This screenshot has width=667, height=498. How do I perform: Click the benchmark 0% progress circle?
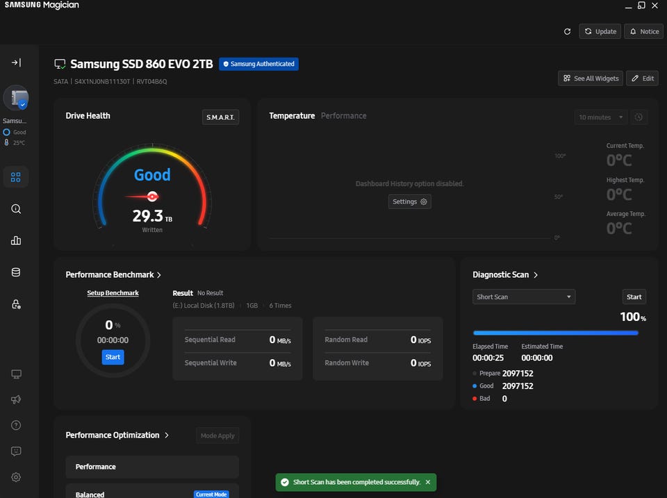point(113,340)
